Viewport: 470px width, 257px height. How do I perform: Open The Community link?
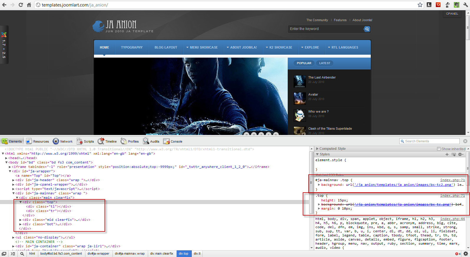pos(317,20)
